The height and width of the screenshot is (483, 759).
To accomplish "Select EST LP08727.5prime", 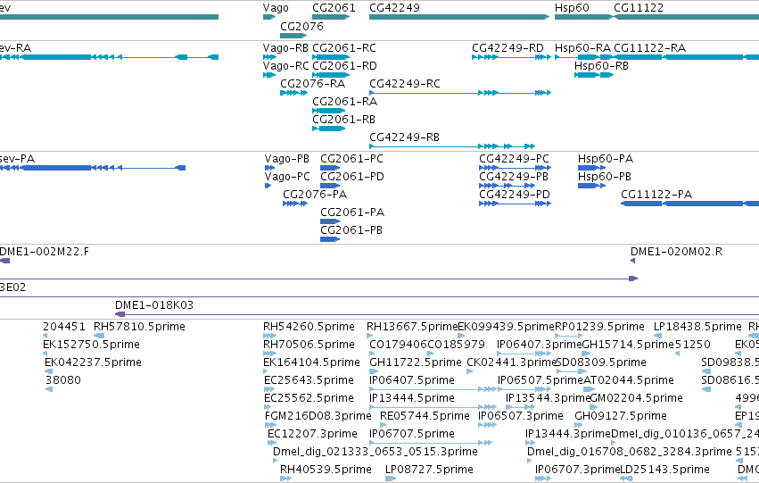I will pyautogui.click(x=429, y=470).
